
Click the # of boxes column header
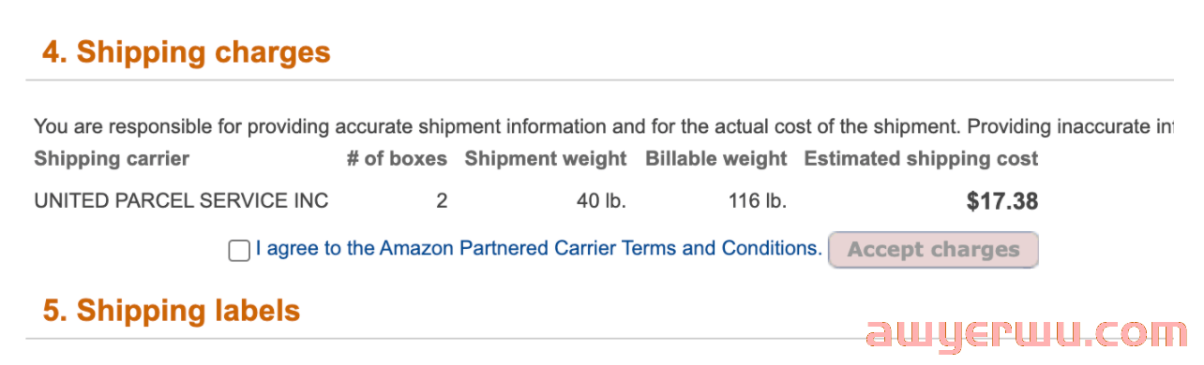[x=397, y=158]
